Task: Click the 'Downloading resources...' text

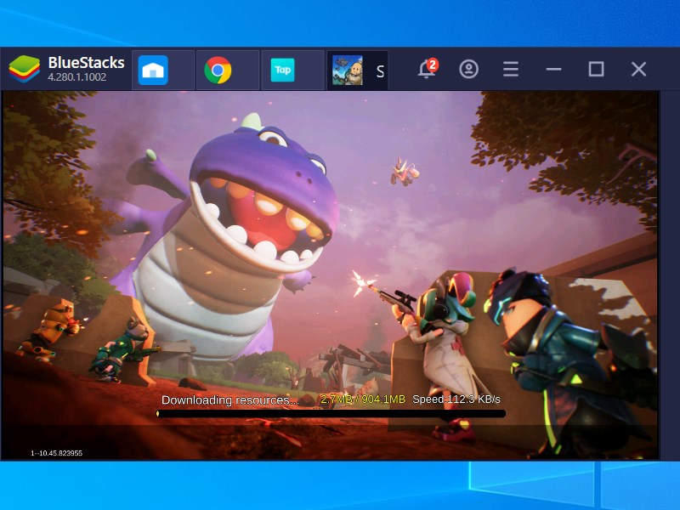Action: point(230,399)
